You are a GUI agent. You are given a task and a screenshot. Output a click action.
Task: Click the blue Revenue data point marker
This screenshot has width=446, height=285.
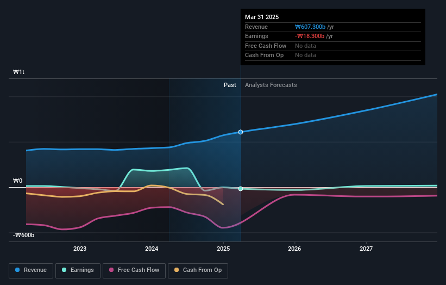241,132
